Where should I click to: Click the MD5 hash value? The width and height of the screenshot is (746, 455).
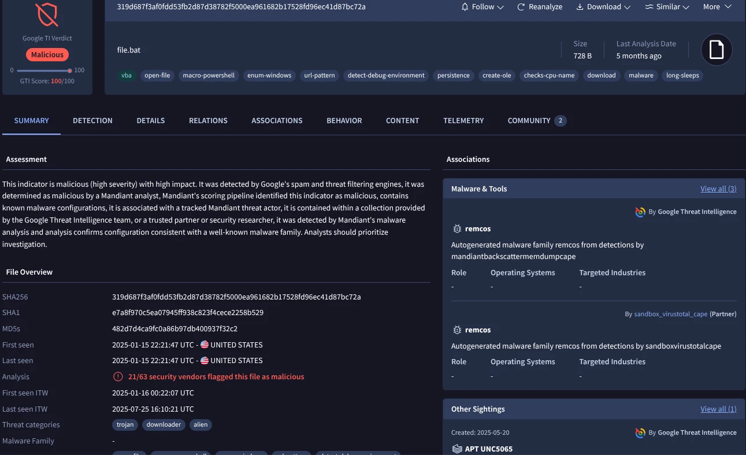point(175,328)
